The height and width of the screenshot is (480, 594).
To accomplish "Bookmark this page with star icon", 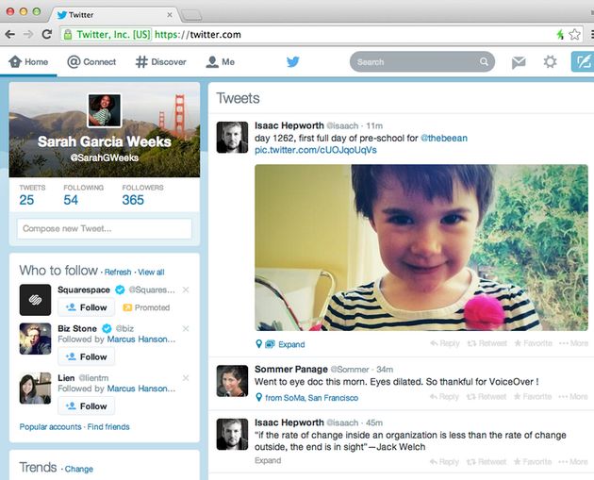I will 574,34.
